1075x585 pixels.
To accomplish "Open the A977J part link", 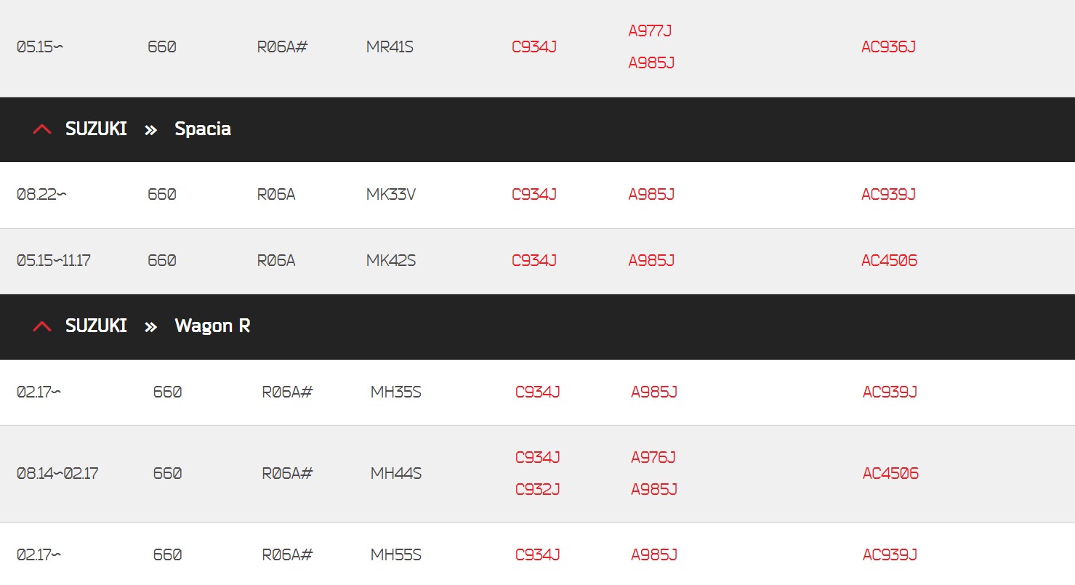I will click(x=650, y=31).
